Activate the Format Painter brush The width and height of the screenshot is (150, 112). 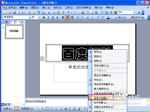pyautogui.click(x=63, y=13)
